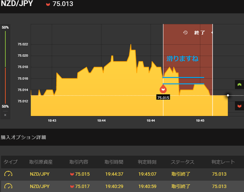Click the 75.015 entry price label on chart

pyautogui.click(x=163, y=98)
